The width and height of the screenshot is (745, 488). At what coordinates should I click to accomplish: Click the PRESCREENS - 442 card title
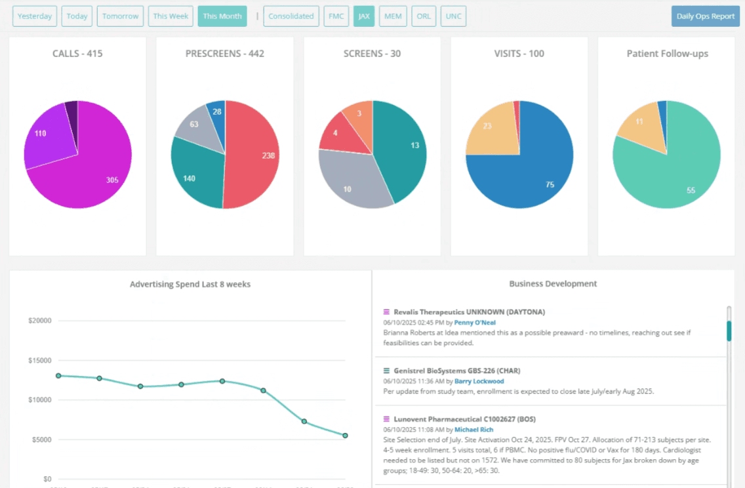point(225,54)
